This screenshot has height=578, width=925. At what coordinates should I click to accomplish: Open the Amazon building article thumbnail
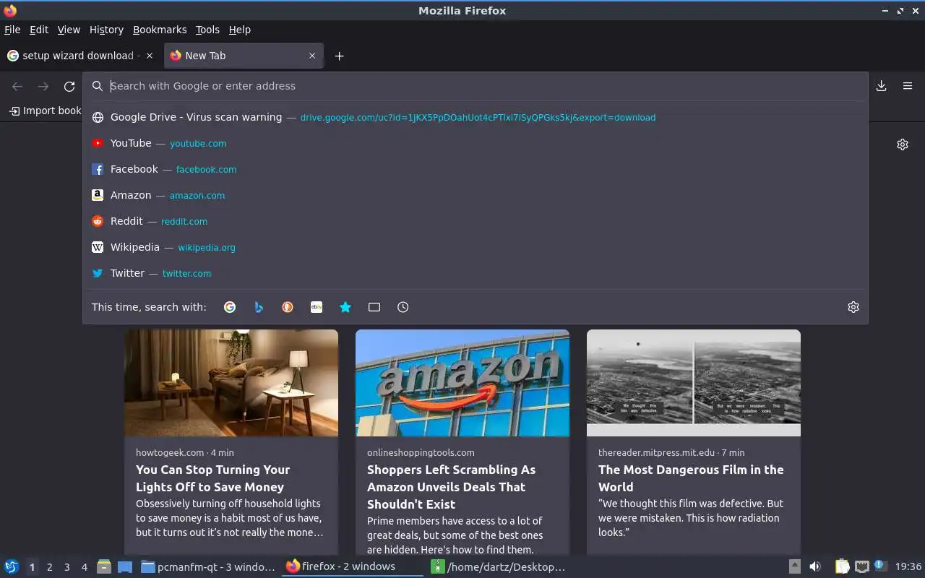[462, 383]
